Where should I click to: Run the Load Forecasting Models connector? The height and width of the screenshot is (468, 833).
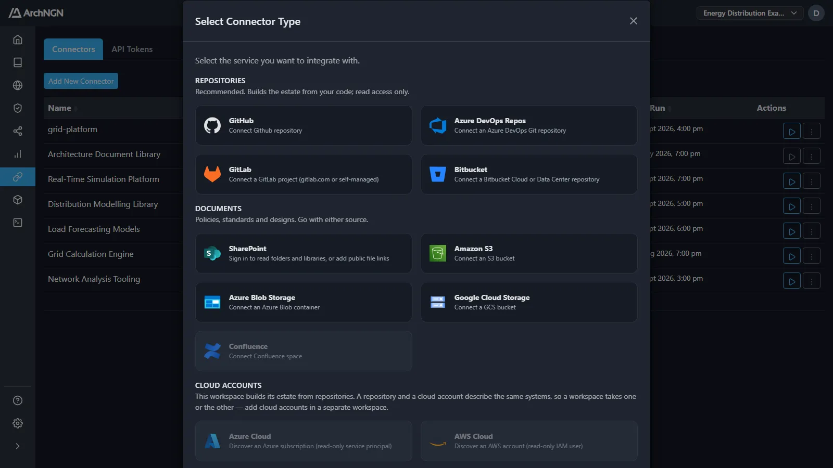pos(792,231)
